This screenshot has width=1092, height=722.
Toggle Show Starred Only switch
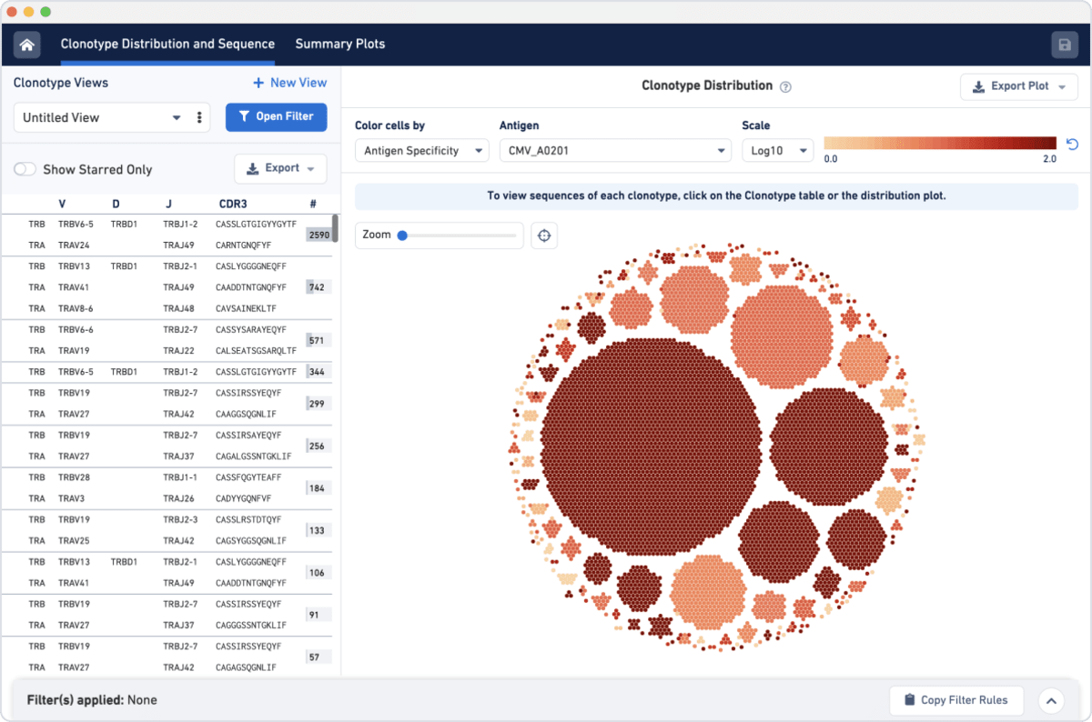[x=25, y=169]
